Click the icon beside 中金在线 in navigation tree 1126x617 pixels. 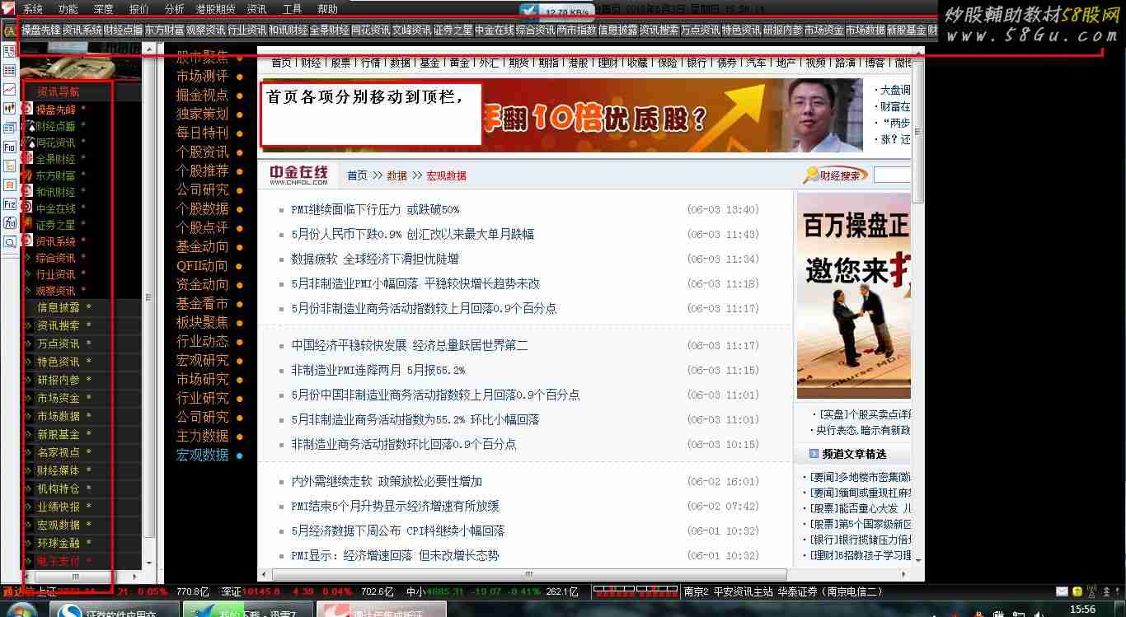coord(27,208)
